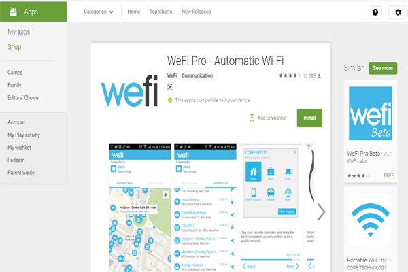Click the help question mark icon

coord(375,12)
